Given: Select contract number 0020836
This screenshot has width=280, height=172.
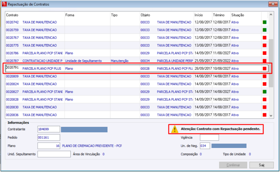Looking at the screenshot, I should (x=12, y=115).
